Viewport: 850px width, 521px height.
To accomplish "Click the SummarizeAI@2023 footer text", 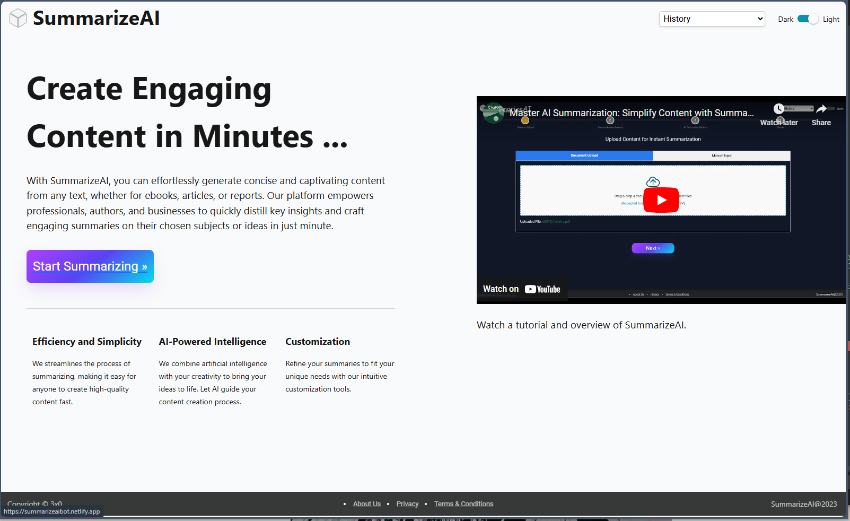I will 804,504.
